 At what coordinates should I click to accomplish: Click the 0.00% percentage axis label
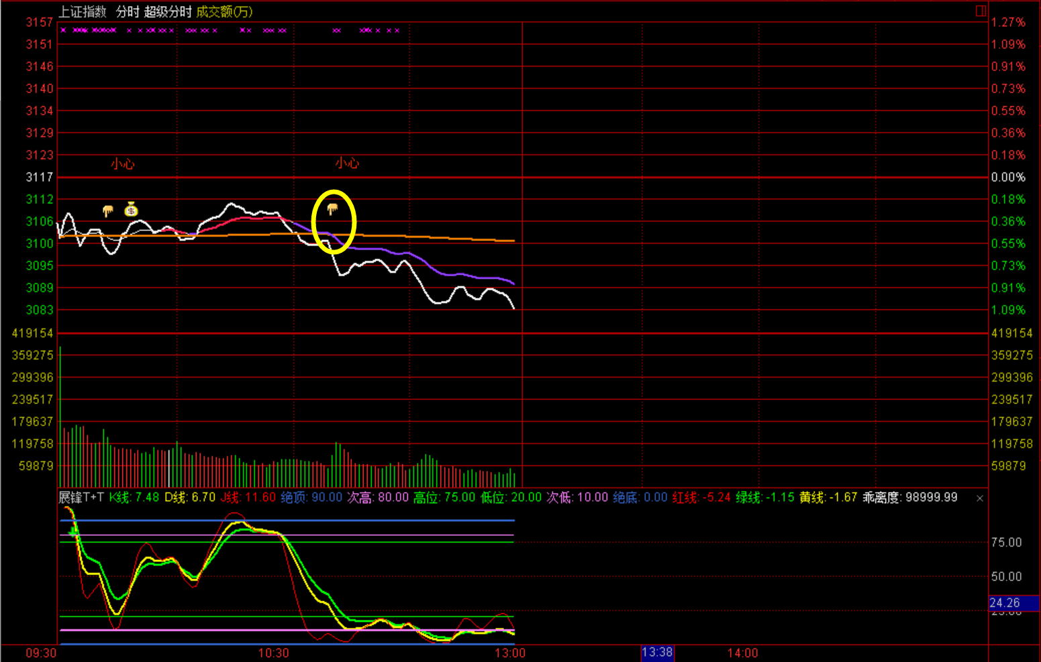1008,177
